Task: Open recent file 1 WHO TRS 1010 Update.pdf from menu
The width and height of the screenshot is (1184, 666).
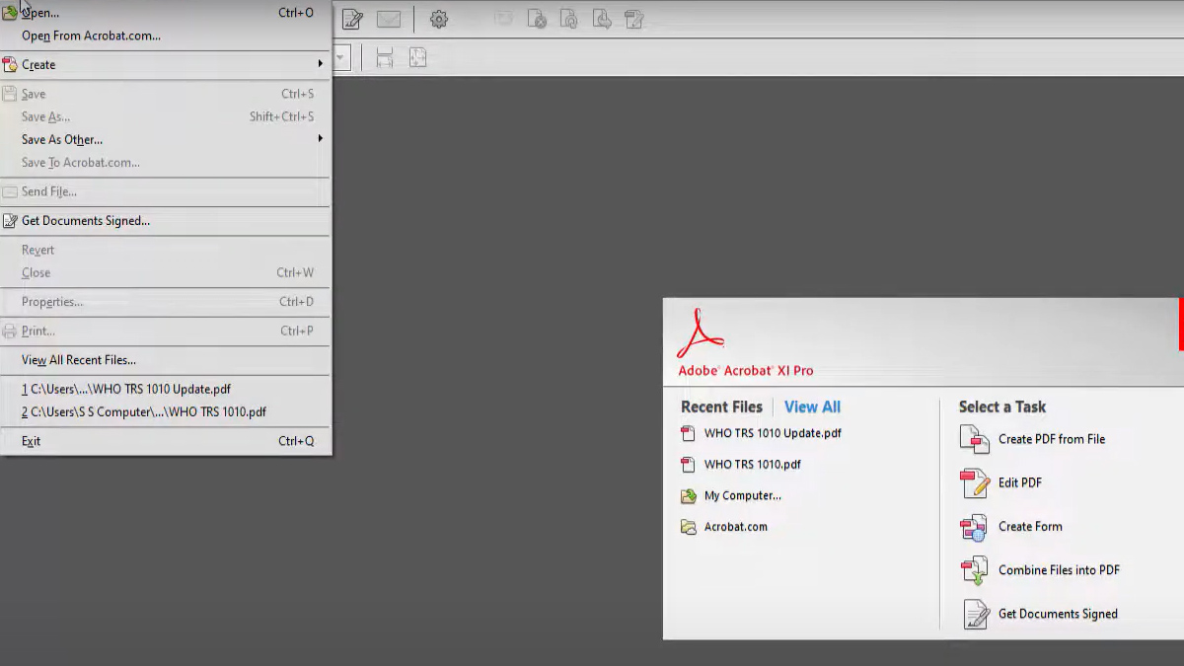Action: tap(166, 389)
